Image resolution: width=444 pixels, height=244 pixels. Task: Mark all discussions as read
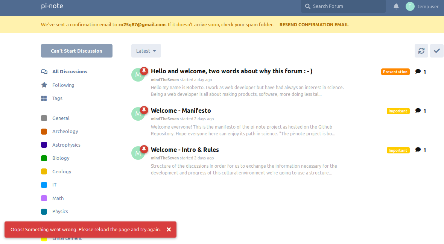pyautogui.click(x=436, y=51)
